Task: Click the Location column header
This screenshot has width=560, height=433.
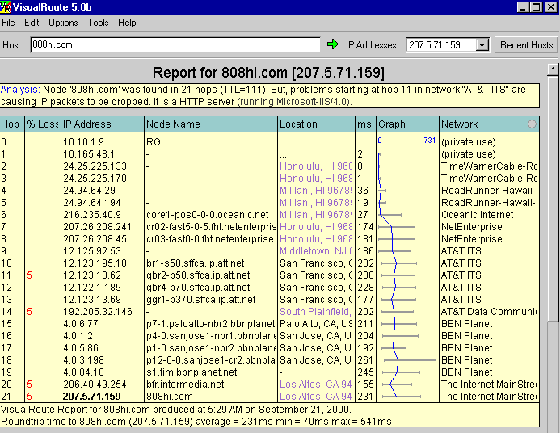Action: (317, 124)
